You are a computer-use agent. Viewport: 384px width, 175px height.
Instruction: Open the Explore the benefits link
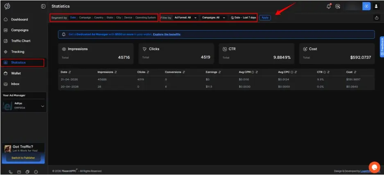(x=167, y=34)
